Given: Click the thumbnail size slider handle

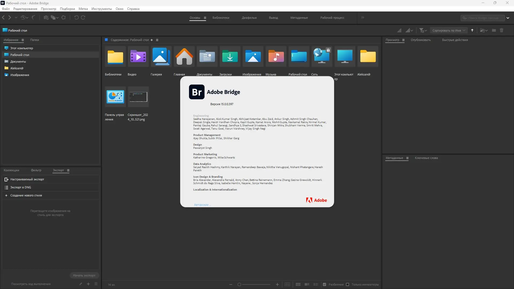Looking at the screenshot, I should point(239,284).
